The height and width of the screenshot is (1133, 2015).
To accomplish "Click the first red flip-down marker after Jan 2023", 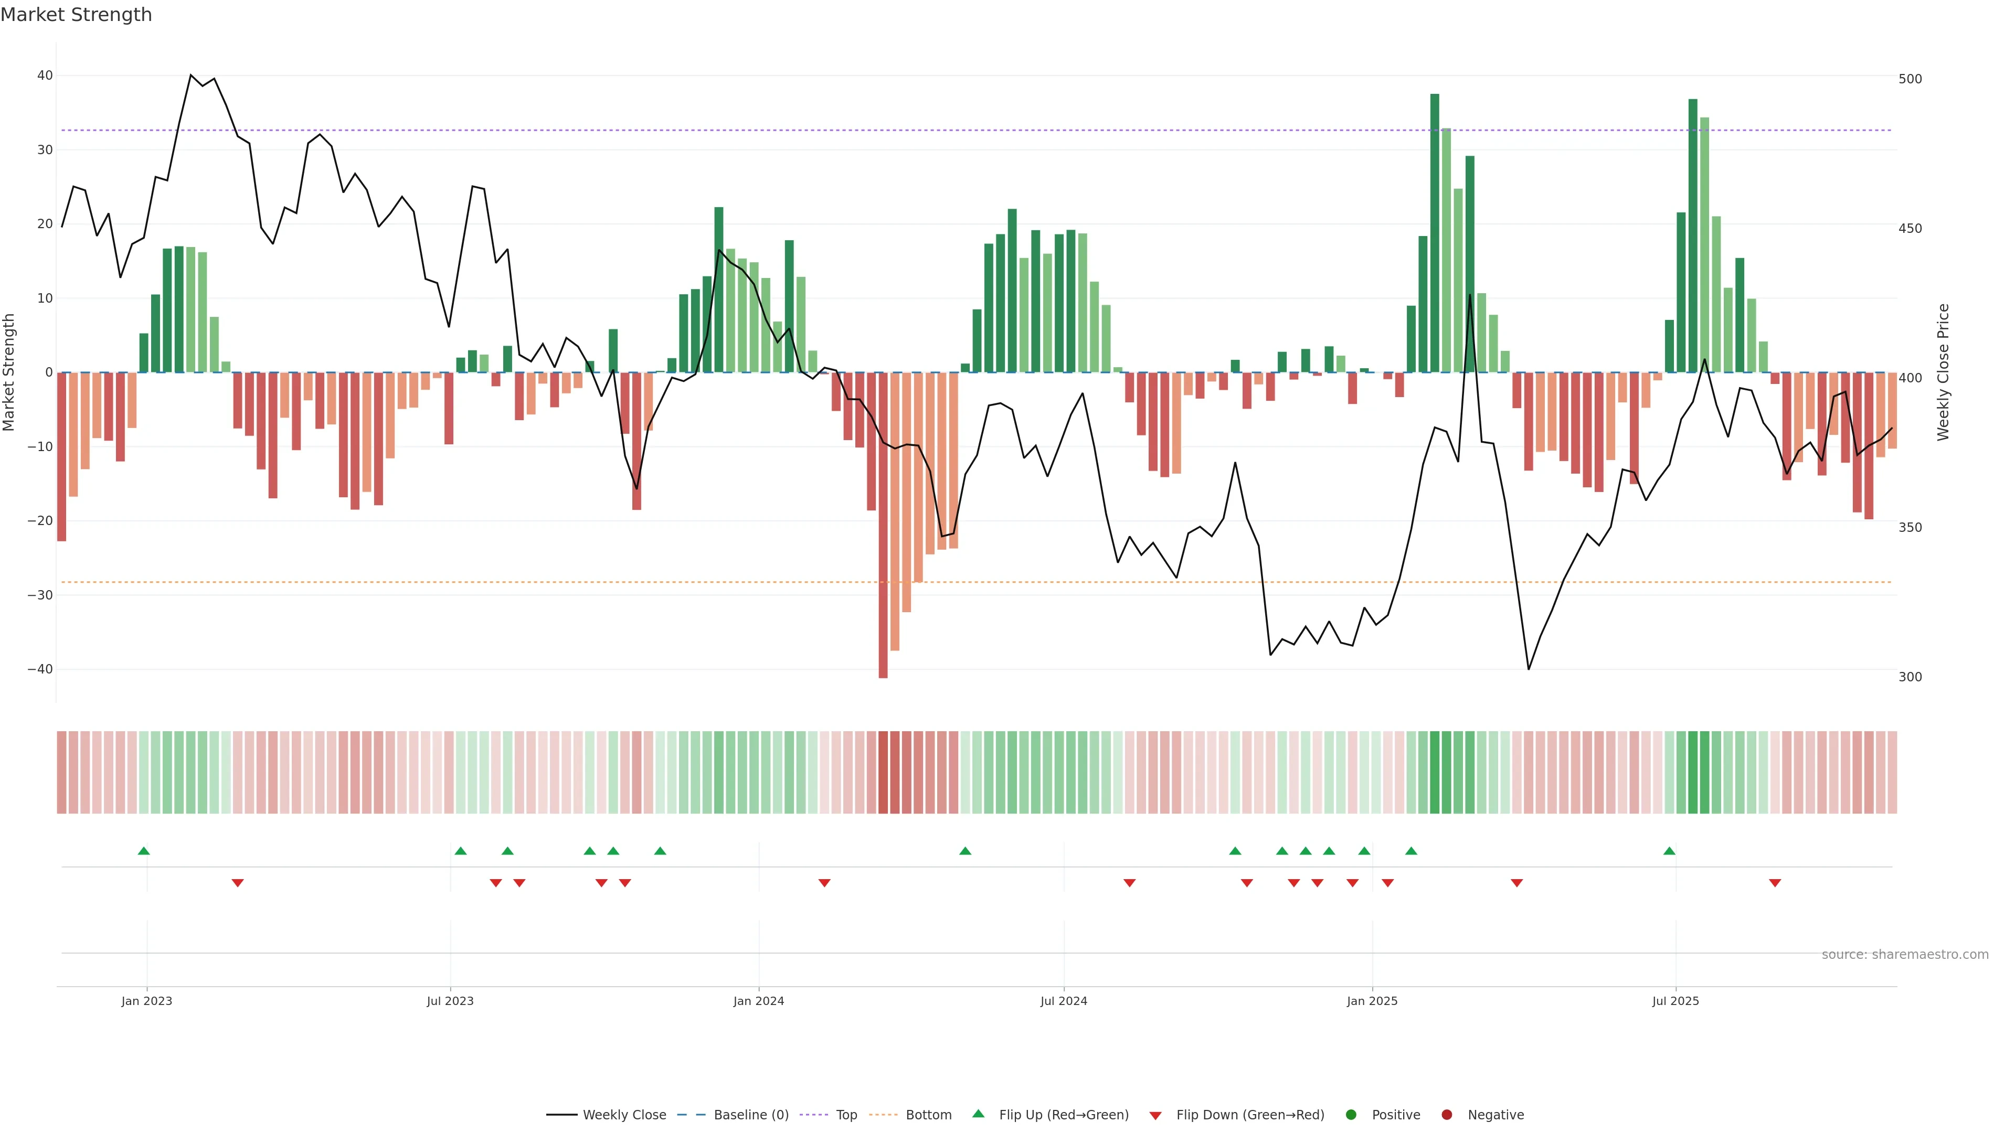I will (x=238, y=883).
